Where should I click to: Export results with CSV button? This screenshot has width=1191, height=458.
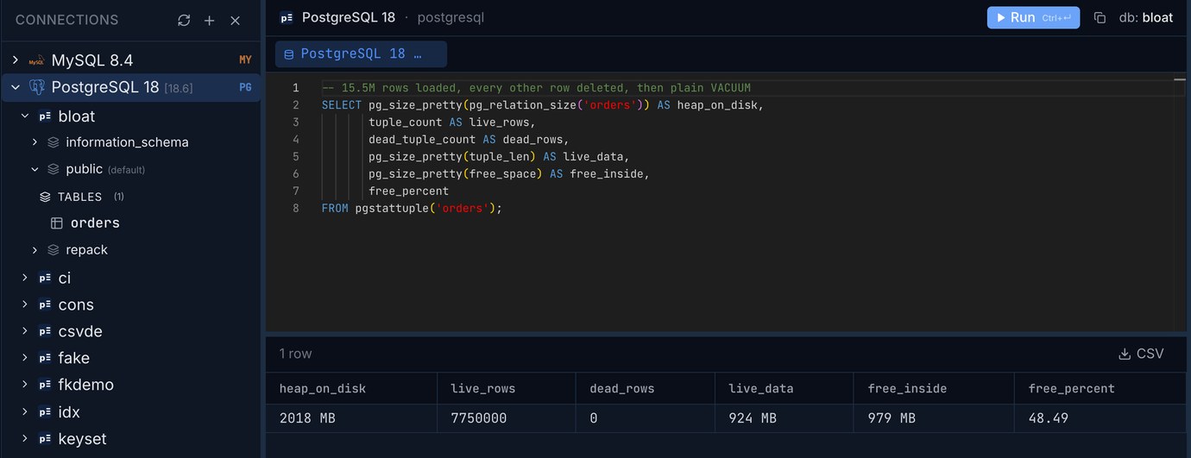(x=1141, y=354)
